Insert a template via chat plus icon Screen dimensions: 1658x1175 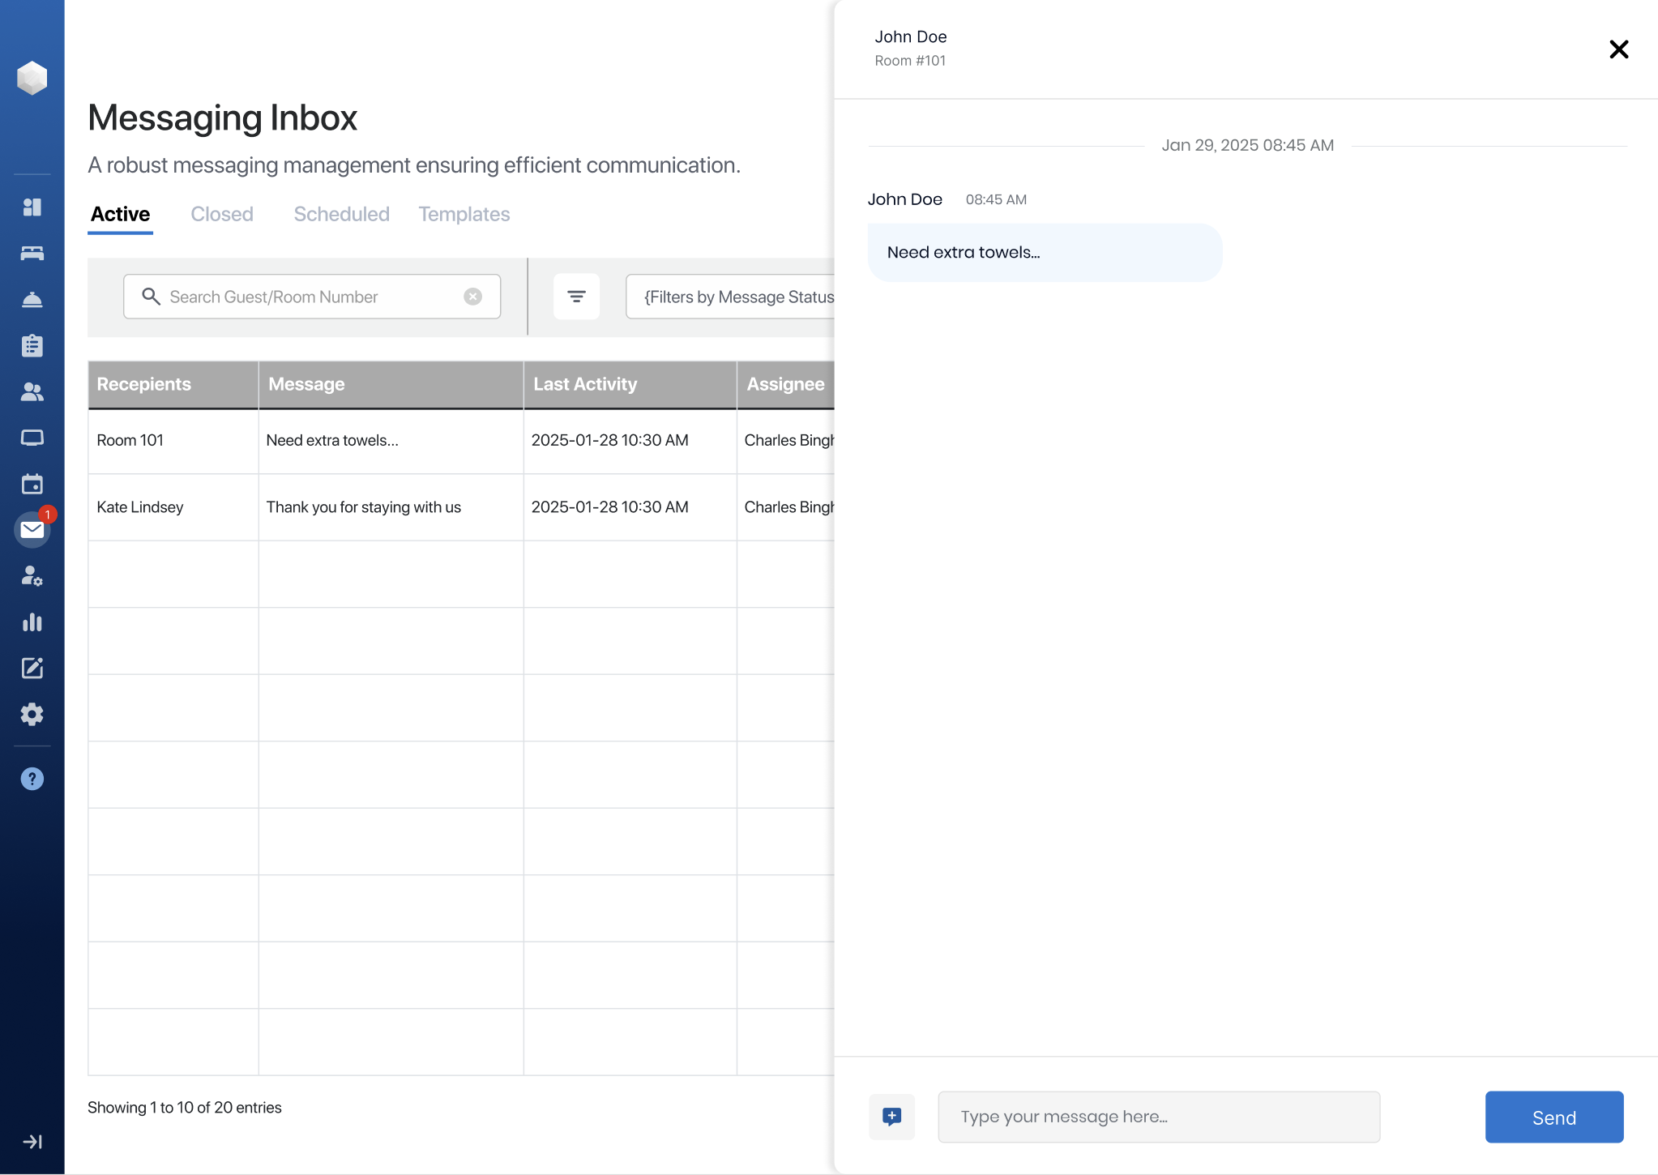[x=892, y=1117]
